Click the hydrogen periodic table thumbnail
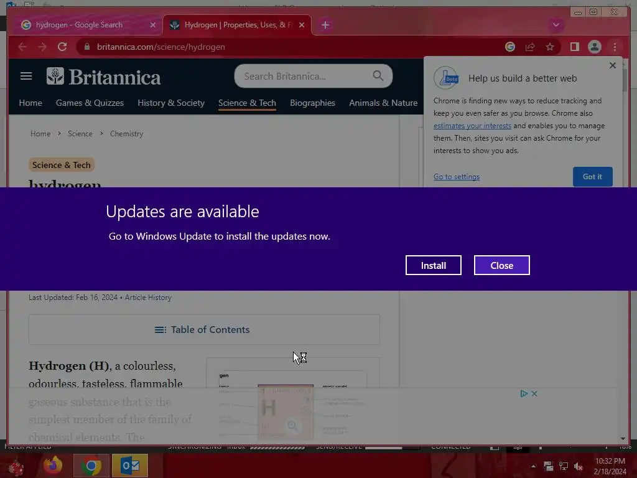This screenshot has width=637, height=478. 292,400
